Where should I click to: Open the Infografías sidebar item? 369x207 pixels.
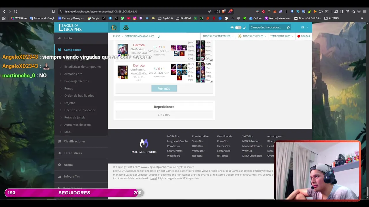(x=81, y=177)
